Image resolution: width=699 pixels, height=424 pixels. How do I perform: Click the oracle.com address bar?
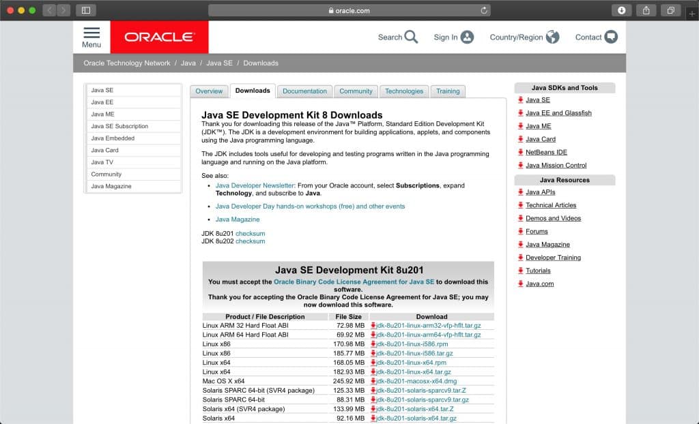tap(349, 10)
